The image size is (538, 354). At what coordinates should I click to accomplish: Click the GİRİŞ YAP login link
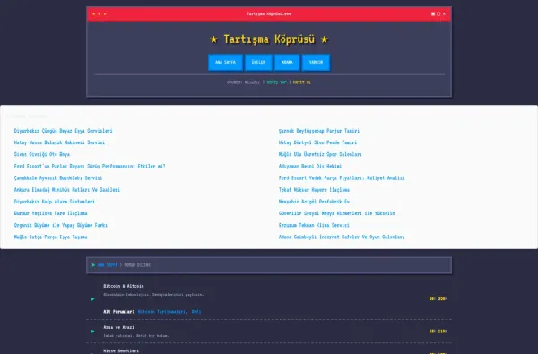coord(276,82)
